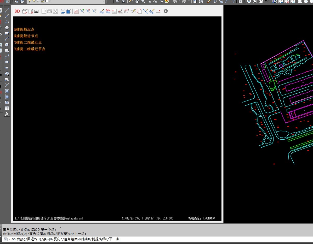
Task: Select the Rectangle draw tool
Action: coord(7,33)
